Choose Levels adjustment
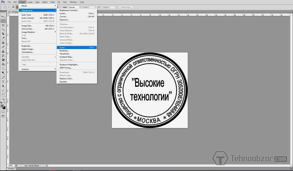Image resolution: width=293 pixels, height=171 pixels. [x=77, y=13]
